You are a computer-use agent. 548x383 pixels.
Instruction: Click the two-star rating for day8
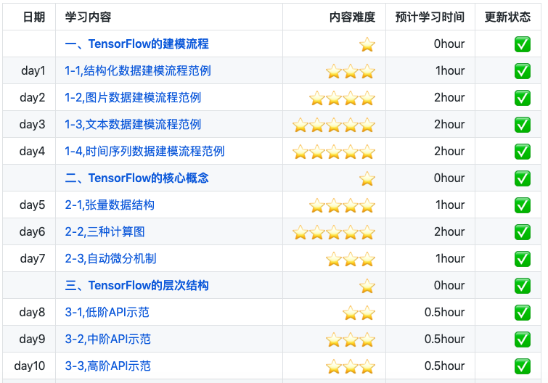[x=359, y=313]
